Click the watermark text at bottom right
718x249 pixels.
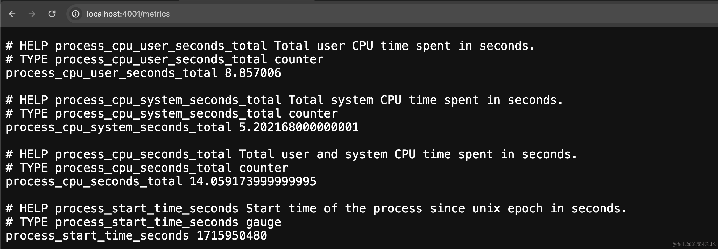tap(693, 244)
